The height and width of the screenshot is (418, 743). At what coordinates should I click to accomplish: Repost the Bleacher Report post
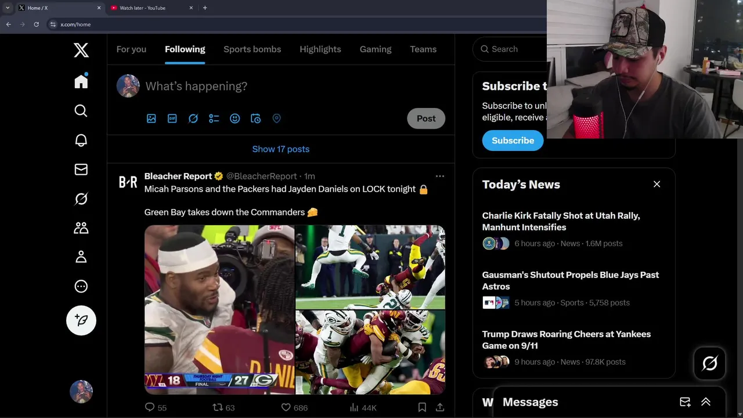pyautogui.click(x=224, y=408)
